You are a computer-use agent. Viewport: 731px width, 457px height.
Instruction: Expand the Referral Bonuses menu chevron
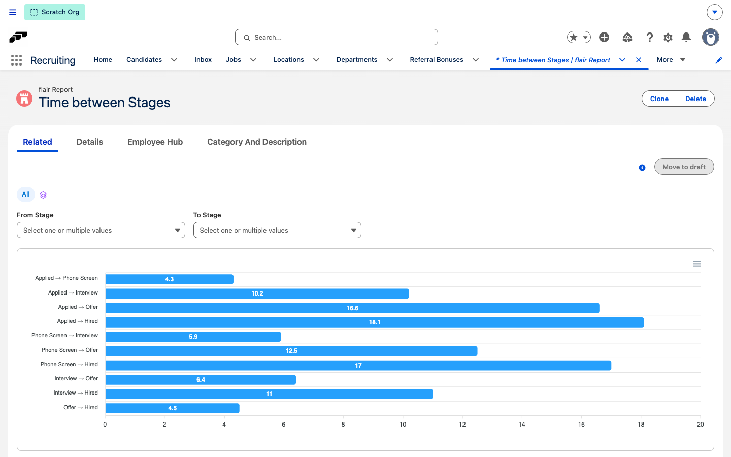(476, 60)
